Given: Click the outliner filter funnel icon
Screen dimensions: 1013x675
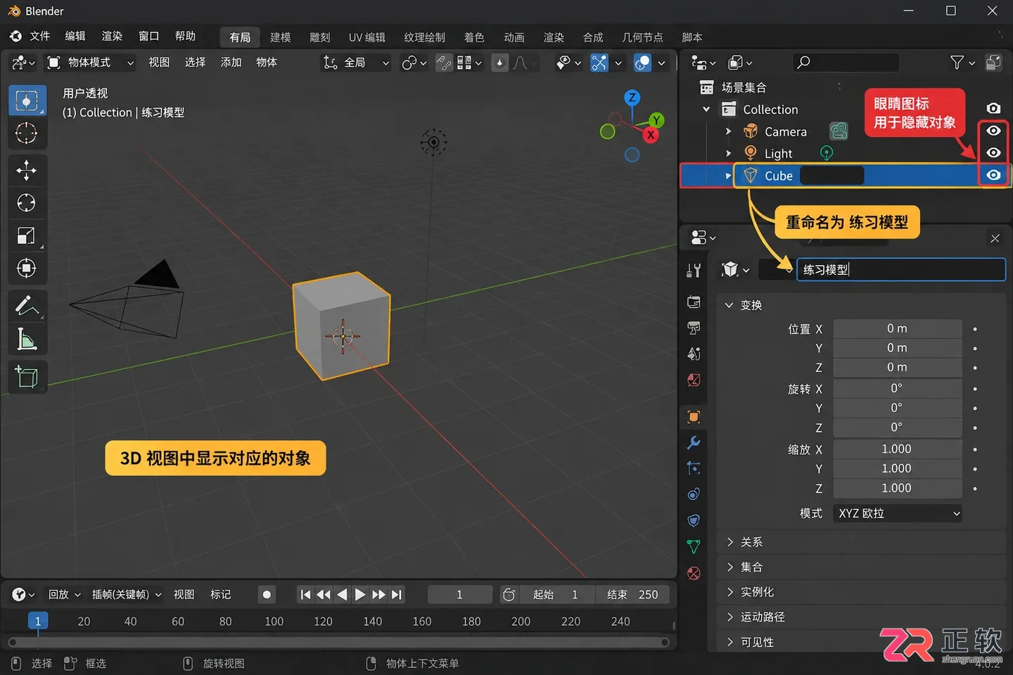Looking at the screenshot, I should click(957, 63).
